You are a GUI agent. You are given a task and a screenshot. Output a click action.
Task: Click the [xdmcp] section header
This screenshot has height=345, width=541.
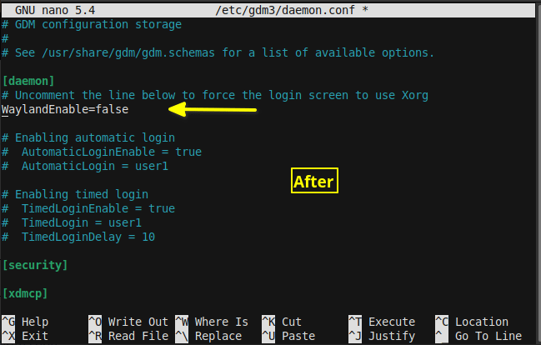pos(25,293)
